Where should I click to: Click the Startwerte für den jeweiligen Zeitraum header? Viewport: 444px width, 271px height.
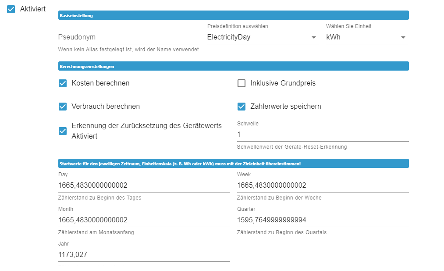point(233,164)
